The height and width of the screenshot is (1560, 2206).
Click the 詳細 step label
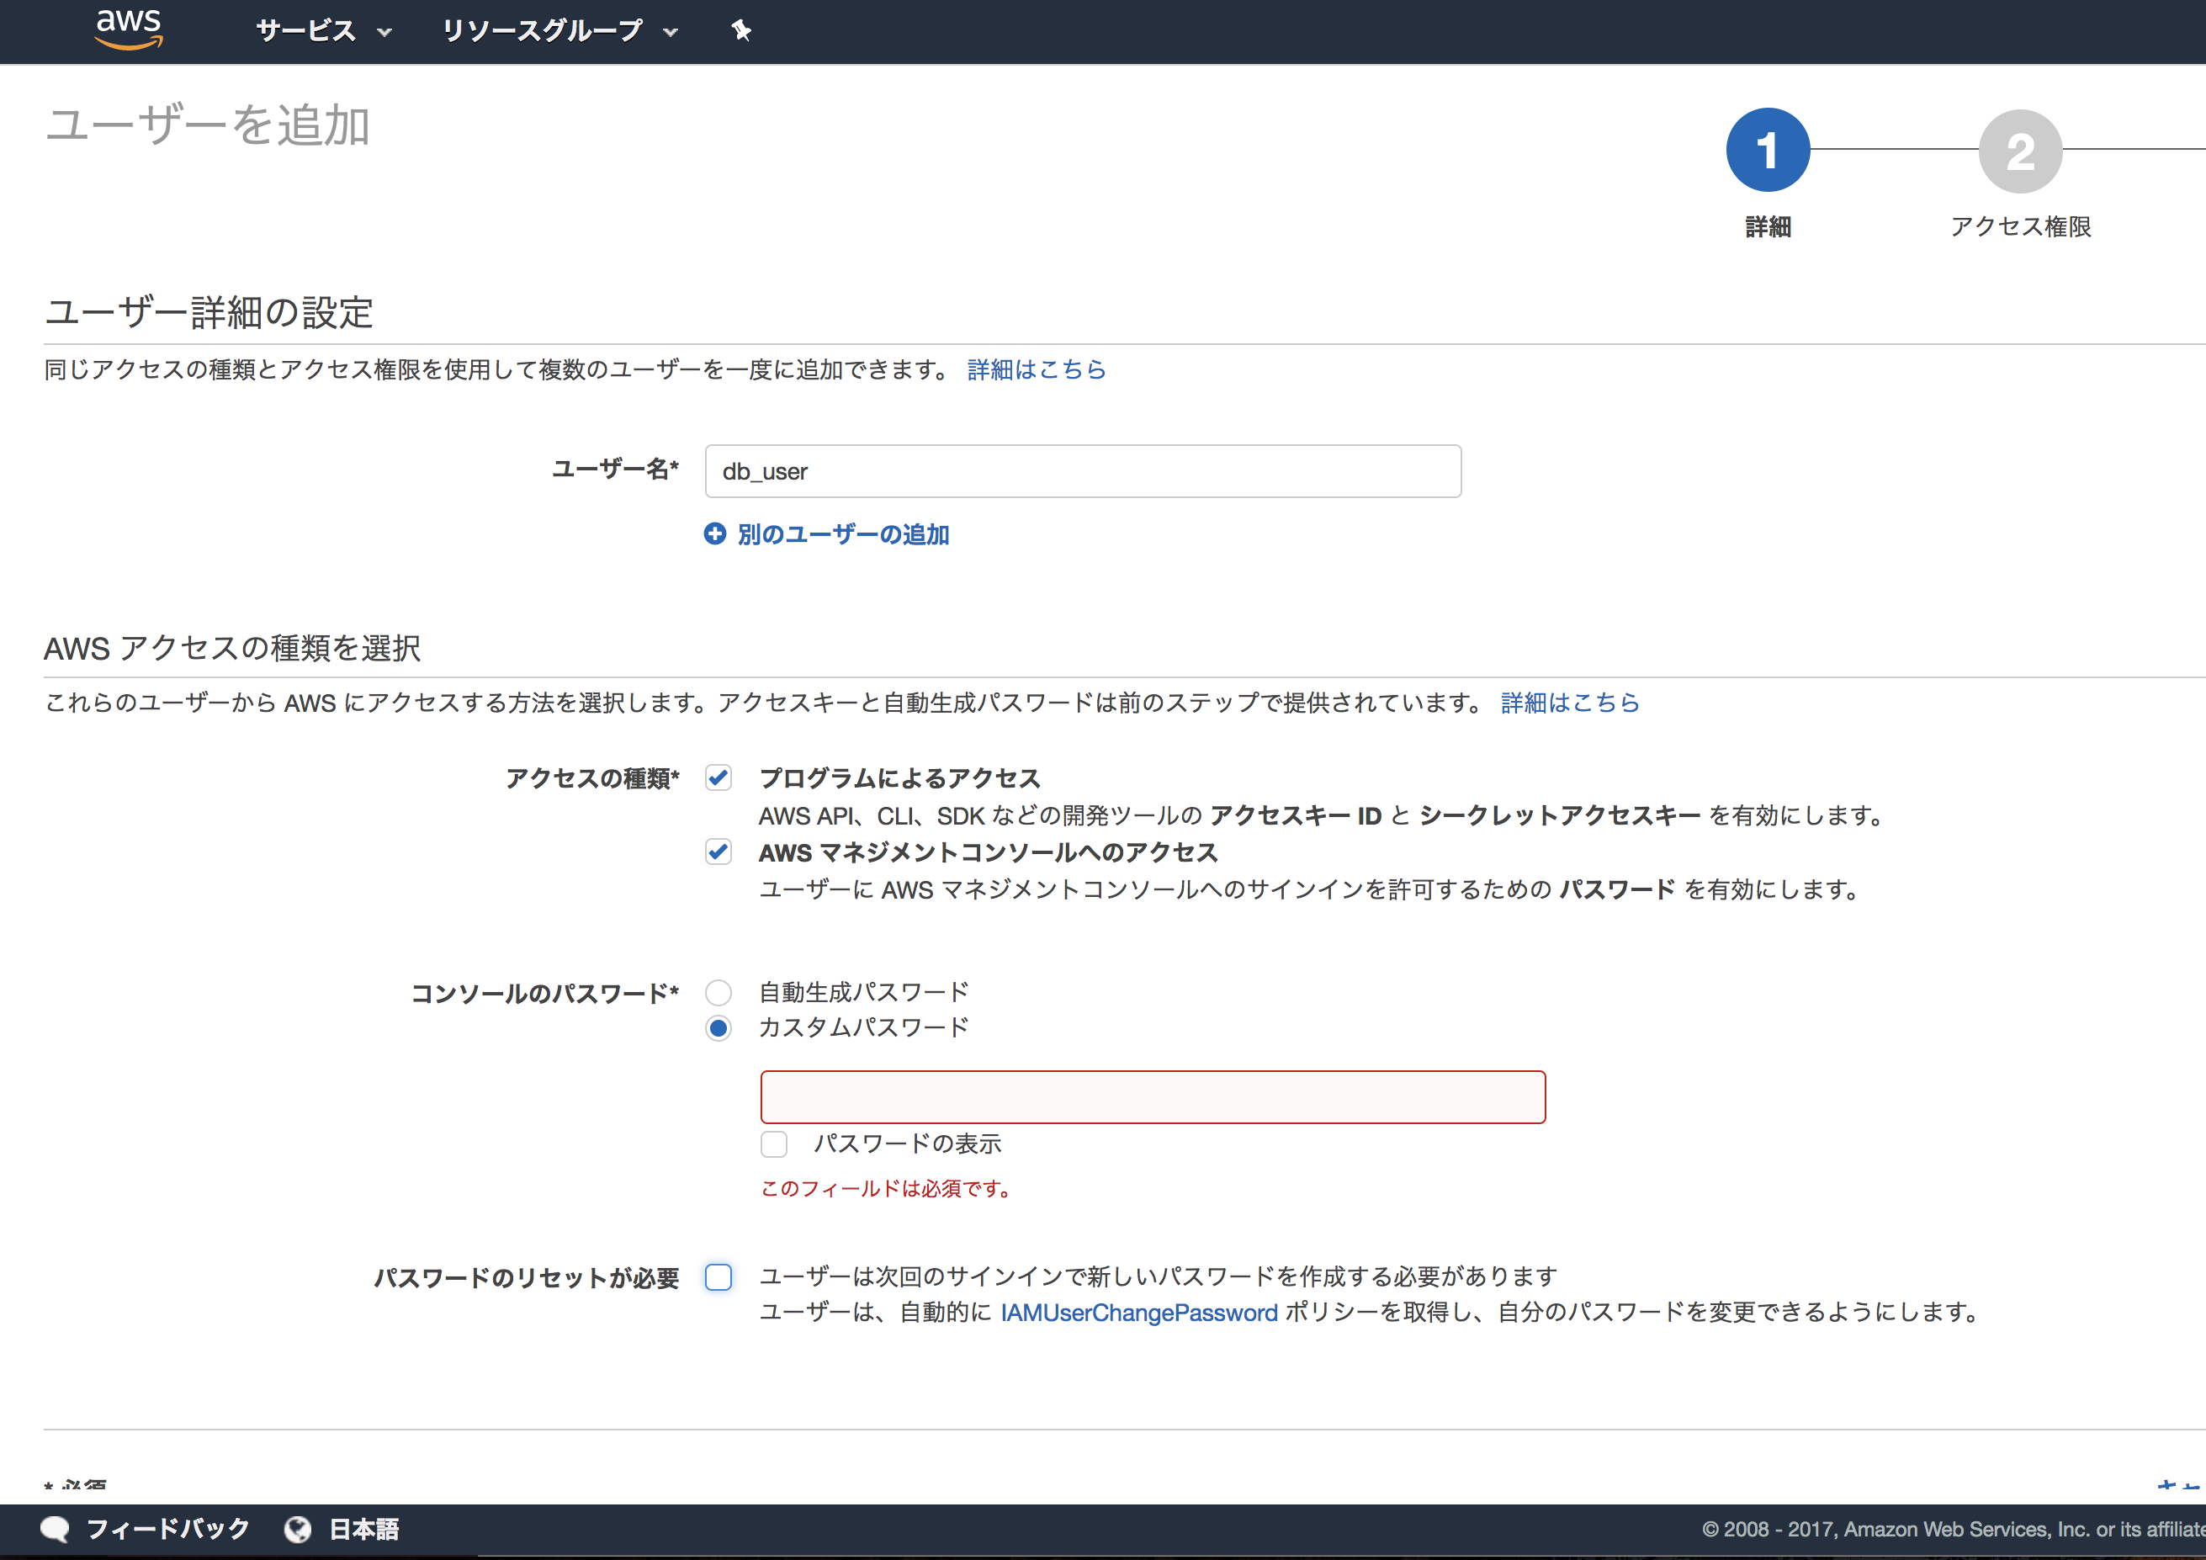pyautogui.click(x=1768, y=227)
